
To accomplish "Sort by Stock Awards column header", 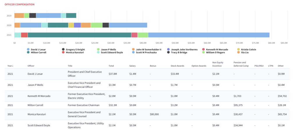I will point(177,66).
